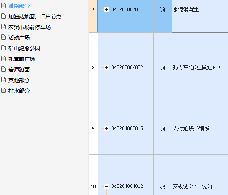Image resolution: width=228 pixels, height=195 pixels.
Task: Click 安砌侧(平、缘)石 name cell
Action: click(x=200, y=175)
